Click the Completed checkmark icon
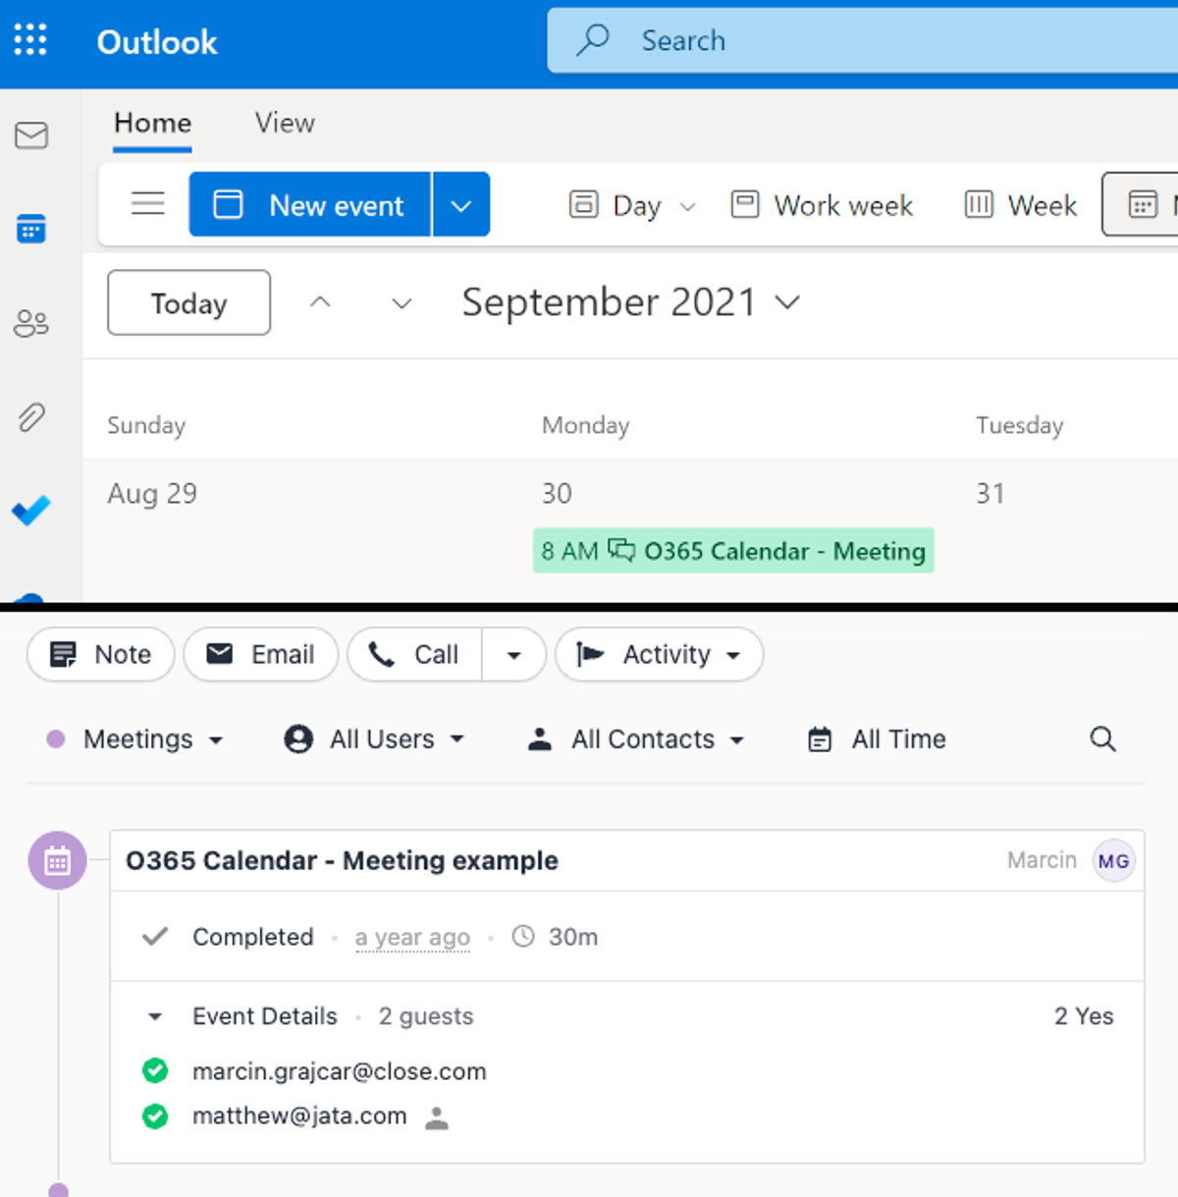 coord(155,937)
